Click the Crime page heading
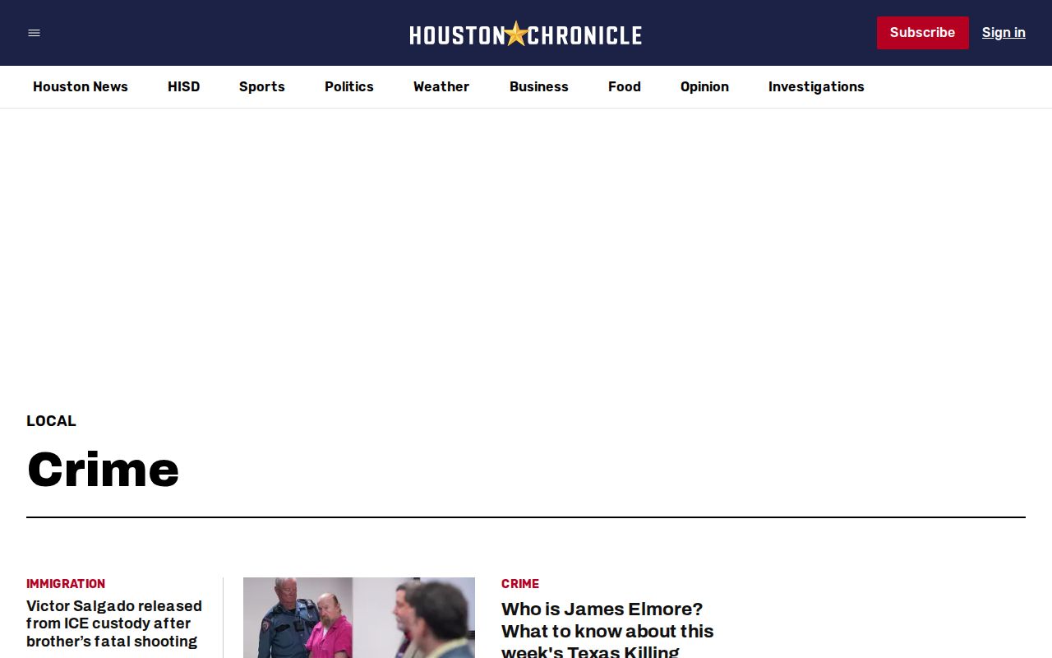The width and height of the screenshot is (1052, 658). pyautogui.click(x=103, y=470)
